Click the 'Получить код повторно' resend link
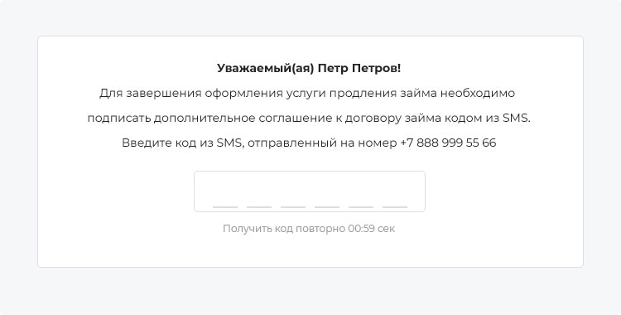This screenshot has width=621, height=315. (284, 229)
